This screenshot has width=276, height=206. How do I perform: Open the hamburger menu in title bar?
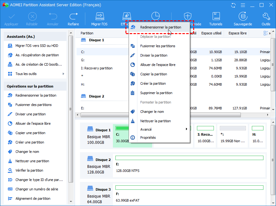pyautogui.click(x=243, y=5)
